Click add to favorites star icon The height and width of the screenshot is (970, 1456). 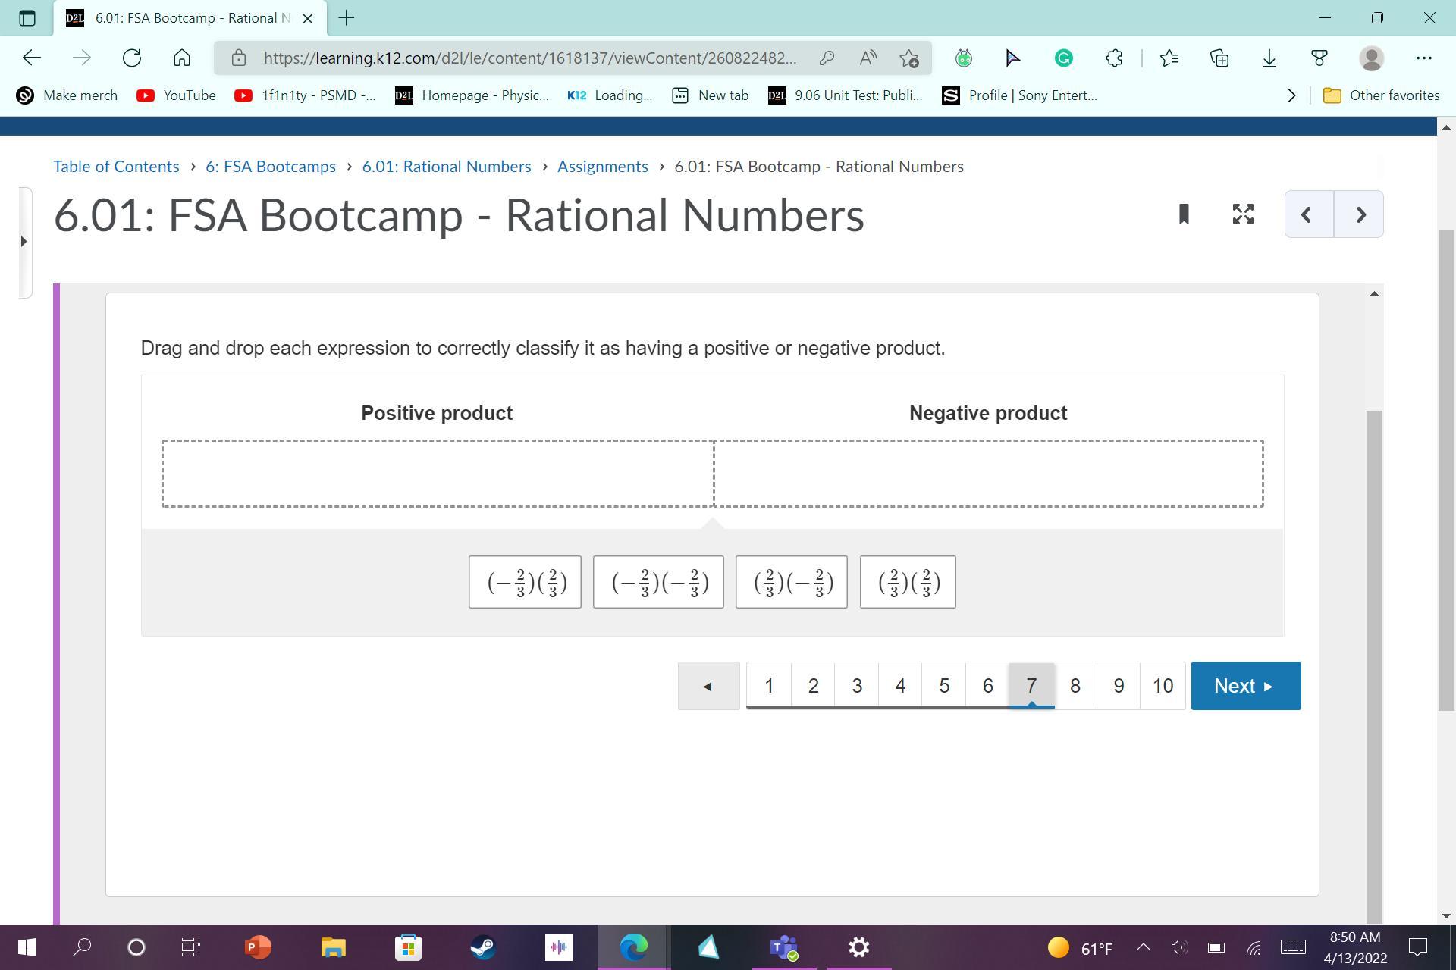(x=908, y=58)
